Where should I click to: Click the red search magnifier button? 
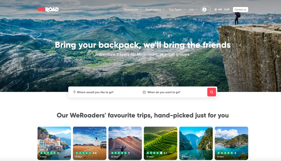[212, 92]
